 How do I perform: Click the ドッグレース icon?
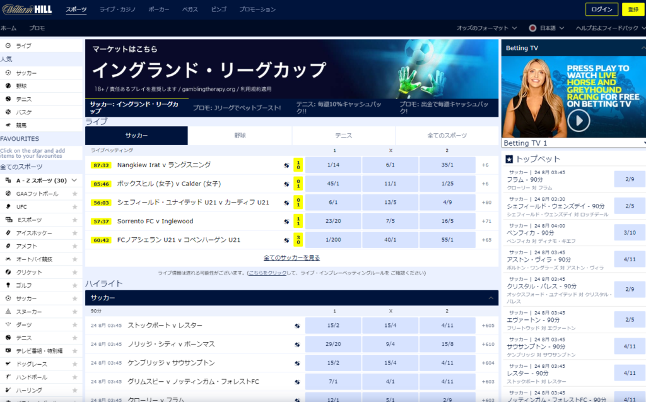click(8, 364)
